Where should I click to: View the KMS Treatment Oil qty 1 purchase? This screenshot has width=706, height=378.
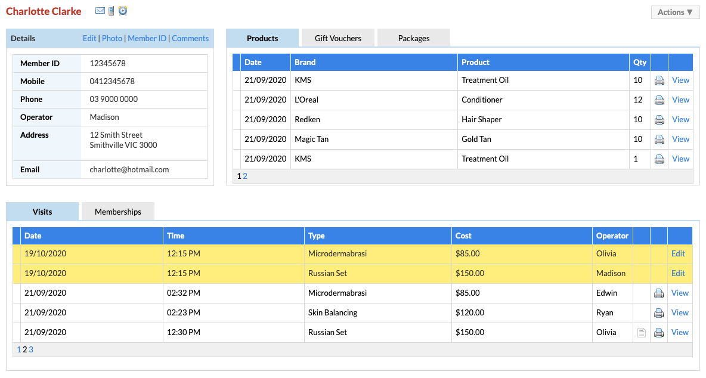pyautogui.click(x=680, y=159)
